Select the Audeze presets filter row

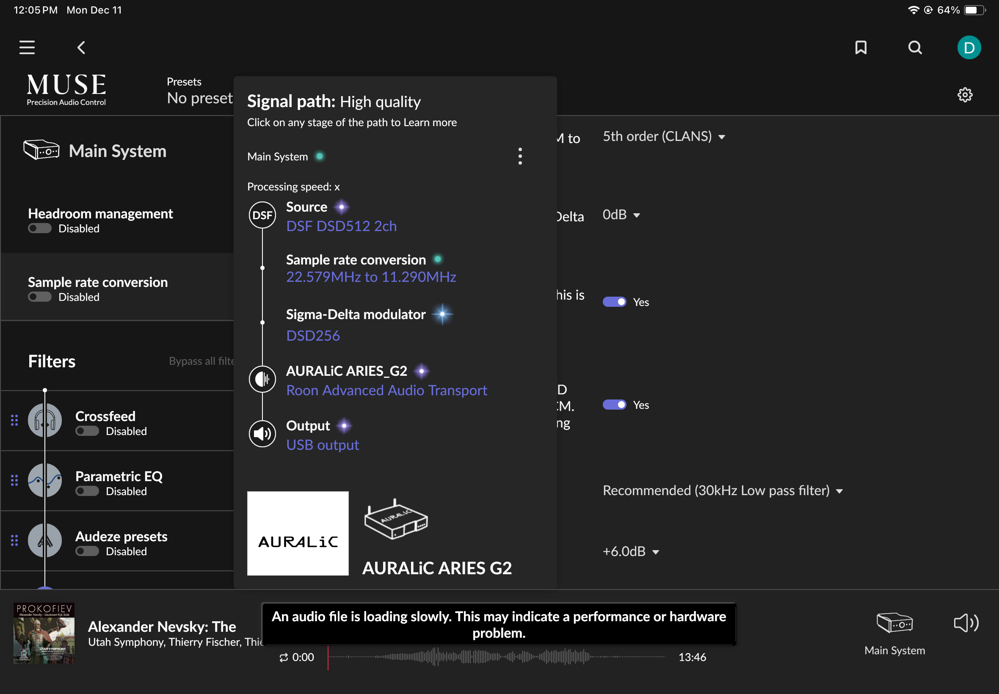(117, 540)
